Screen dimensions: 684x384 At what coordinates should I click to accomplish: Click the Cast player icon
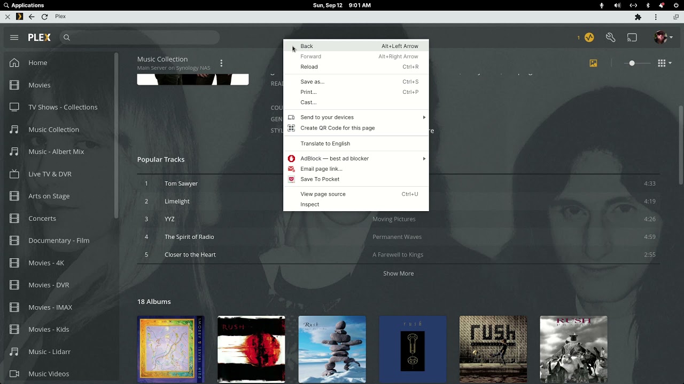pos(632,37)
